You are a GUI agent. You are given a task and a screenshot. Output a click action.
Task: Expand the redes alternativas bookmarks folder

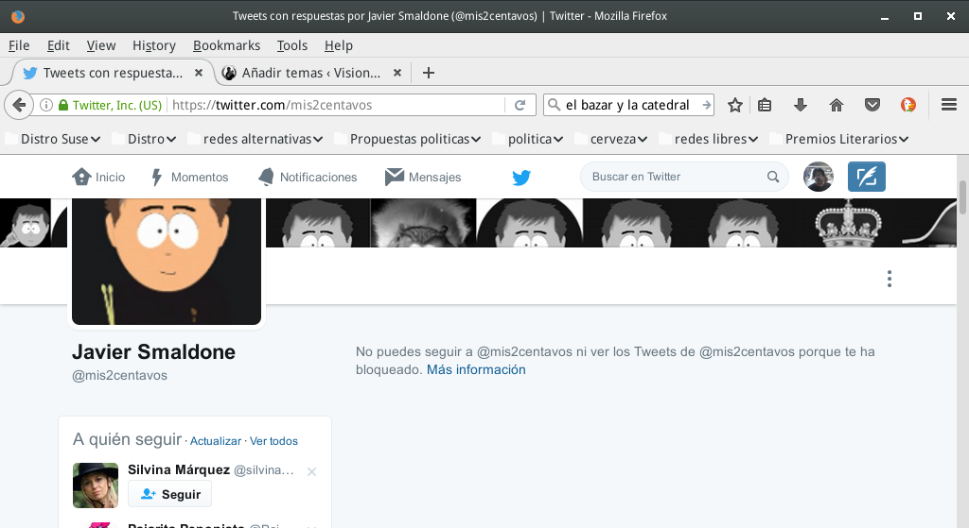pyautogui.click(x=255, y=139)
